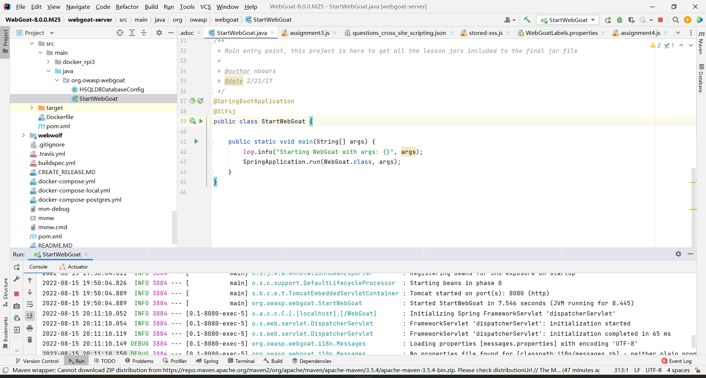706x378 pixels.
Task: Click the Event Log button
Action: click(x=676, y=361)
